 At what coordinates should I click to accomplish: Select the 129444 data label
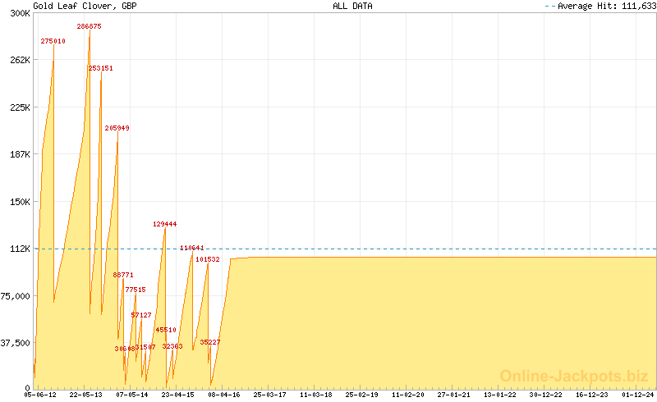pos(164,224)
